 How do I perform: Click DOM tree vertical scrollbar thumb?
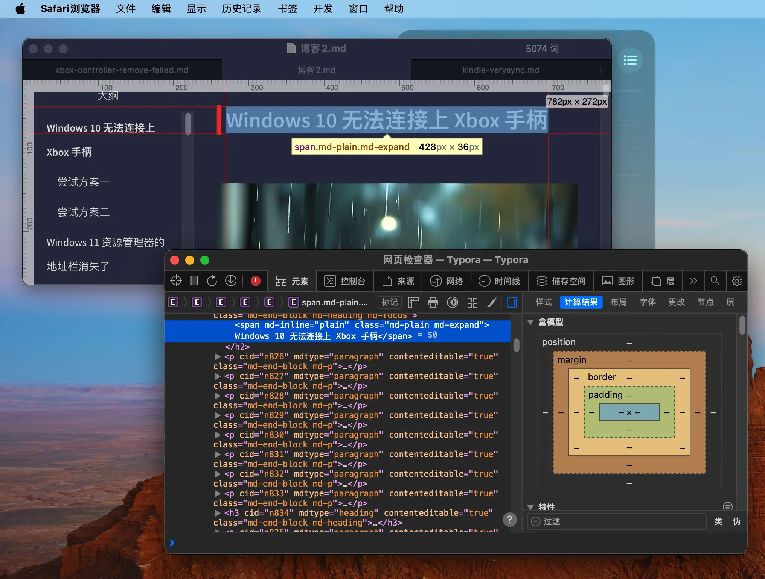(x=516, y=345)
